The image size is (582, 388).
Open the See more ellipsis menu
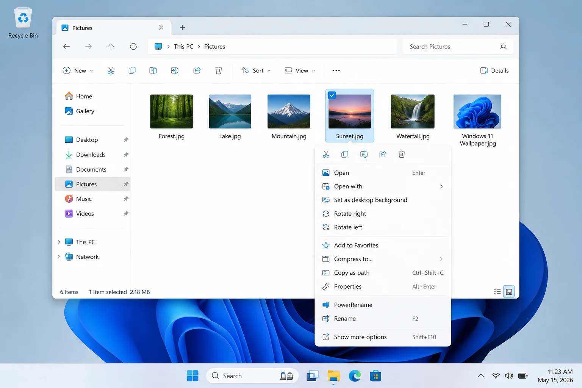click(336, 70)
